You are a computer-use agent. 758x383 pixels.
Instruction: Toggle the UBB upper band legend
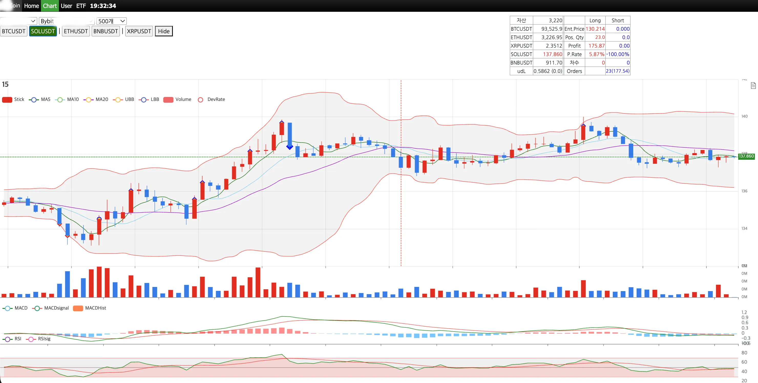124,99
